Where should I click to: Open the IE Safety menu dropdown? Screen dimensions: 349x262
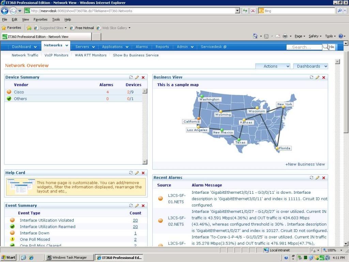coord(315,36)
